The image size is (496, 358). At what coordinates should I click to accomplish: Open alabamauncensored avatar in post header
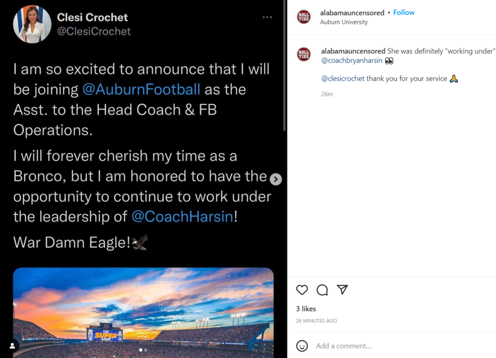[x=304, y=17]
